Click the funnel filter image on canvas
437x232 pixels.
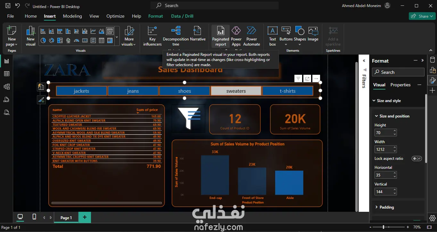189,118
